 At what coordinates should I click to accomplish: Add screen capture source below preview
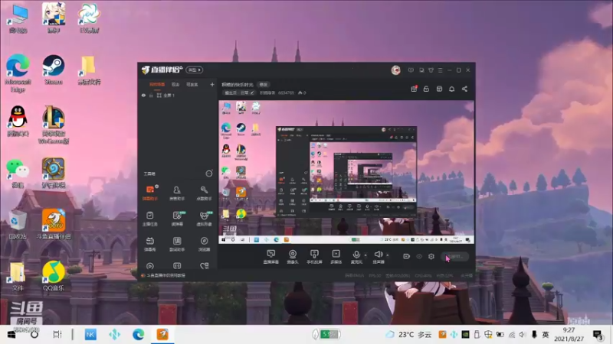pos(271,257)
